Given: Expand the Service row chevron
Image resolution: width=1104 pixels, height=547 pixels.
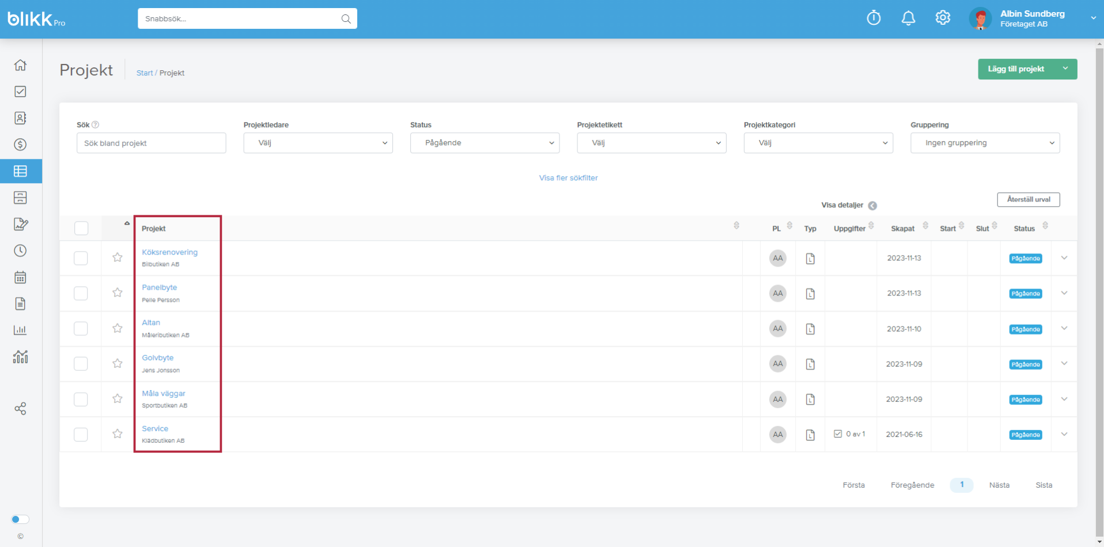Looking at the screenshot, I should 1064,434.
